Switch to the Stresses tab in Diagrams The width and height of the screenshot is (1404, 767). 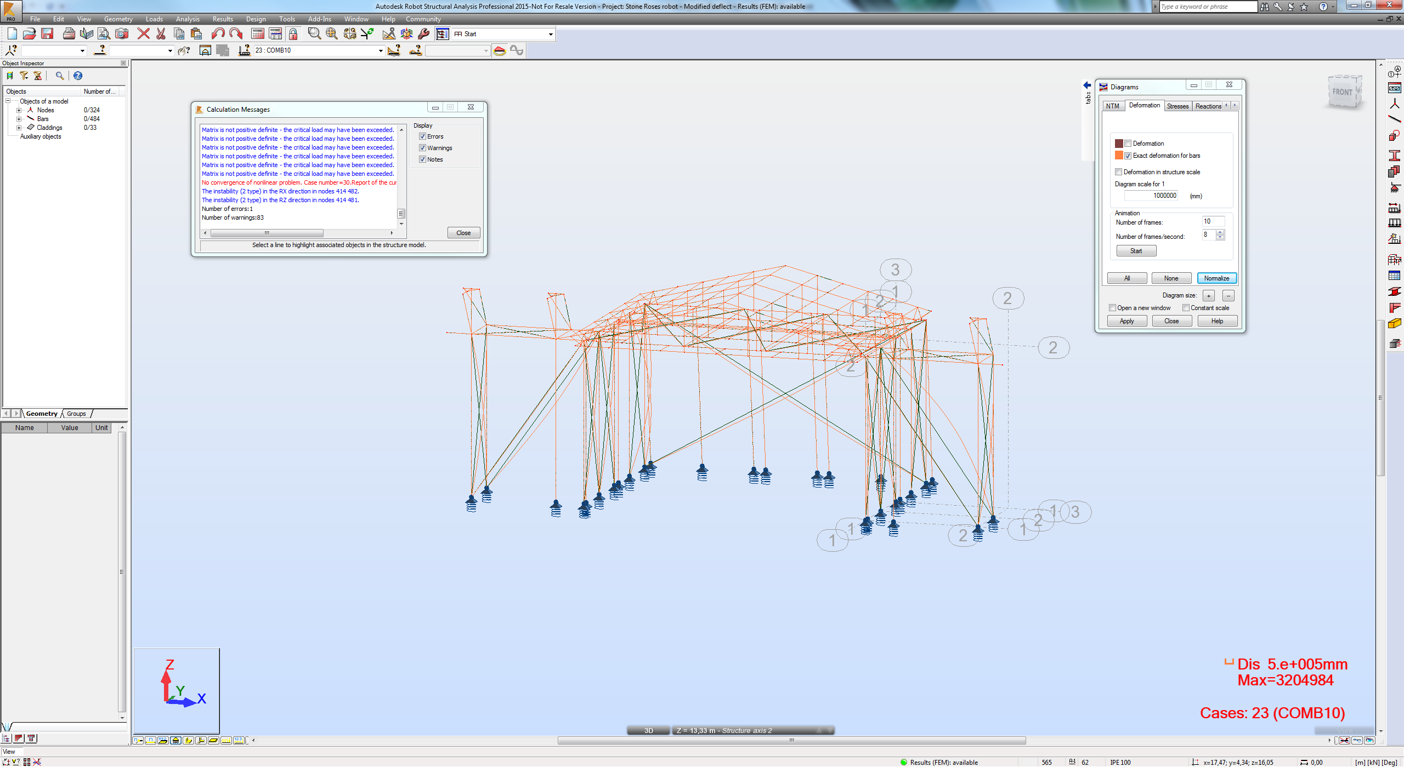click(x=1177, y=105)
